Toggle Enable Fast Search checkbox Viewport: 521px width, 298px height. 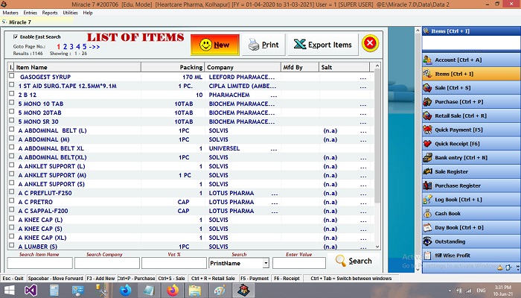click(x=16, y=37)
